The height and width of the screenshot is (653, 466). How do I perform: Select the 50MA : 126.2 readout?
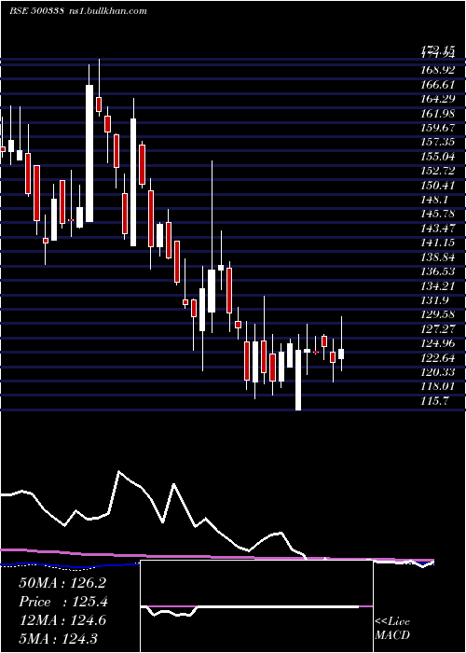pyautogui.click(x=62, y=583)
